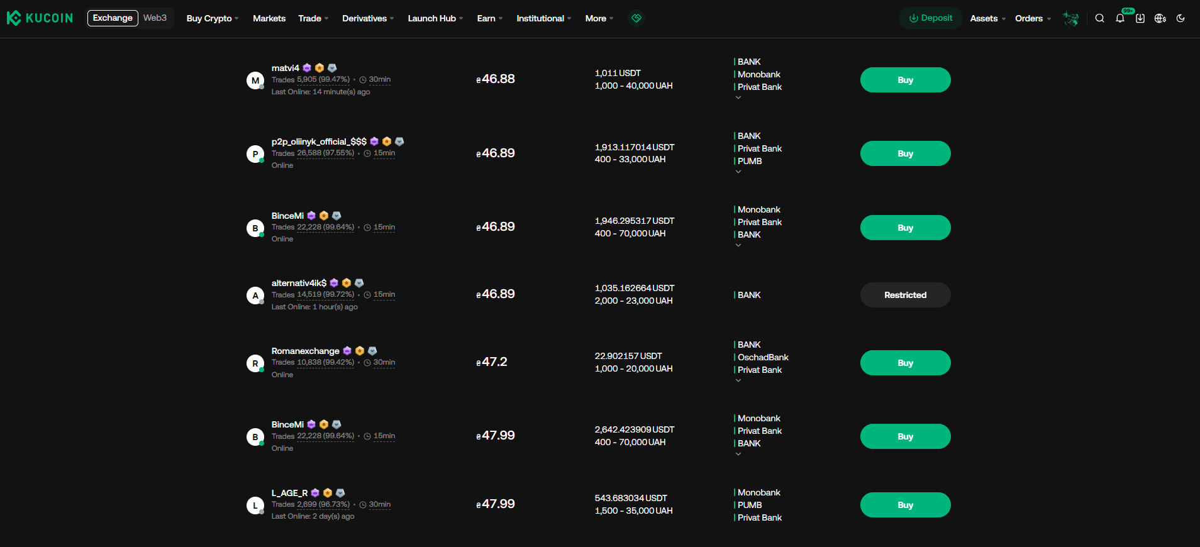Switch to Exchange mode
Image resolution: width=1200 pixels, height=547 pixels.
(x=113, y=18)
